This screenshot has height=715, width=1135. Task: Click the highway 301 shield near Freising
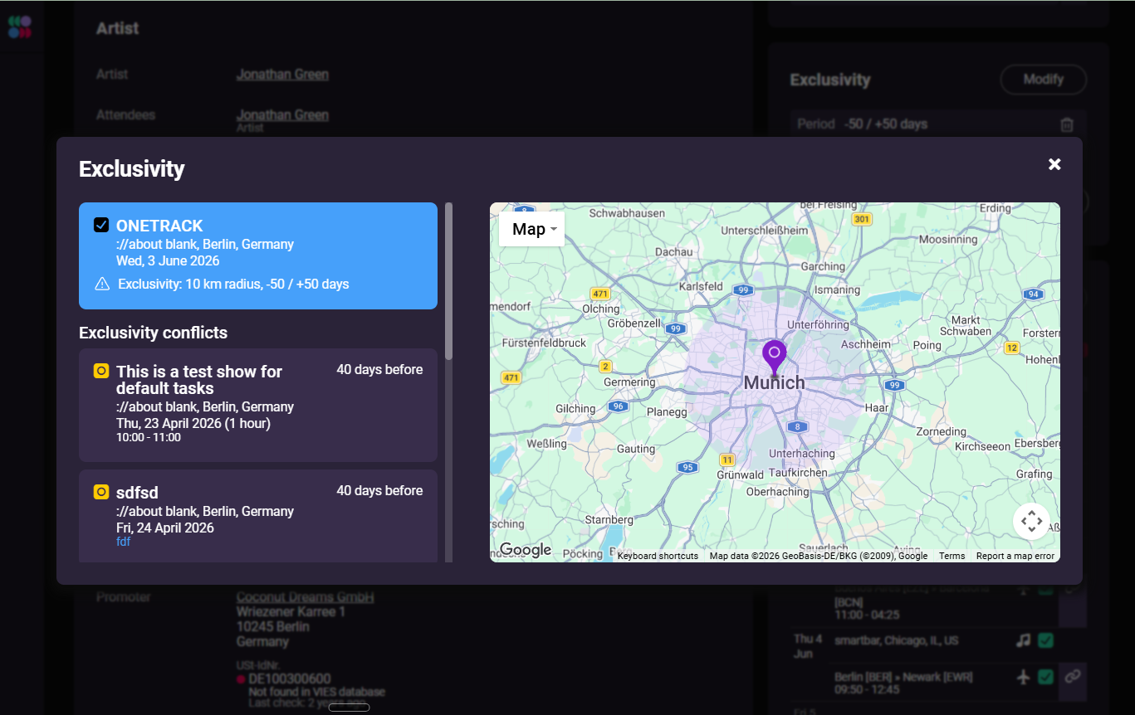862,219
